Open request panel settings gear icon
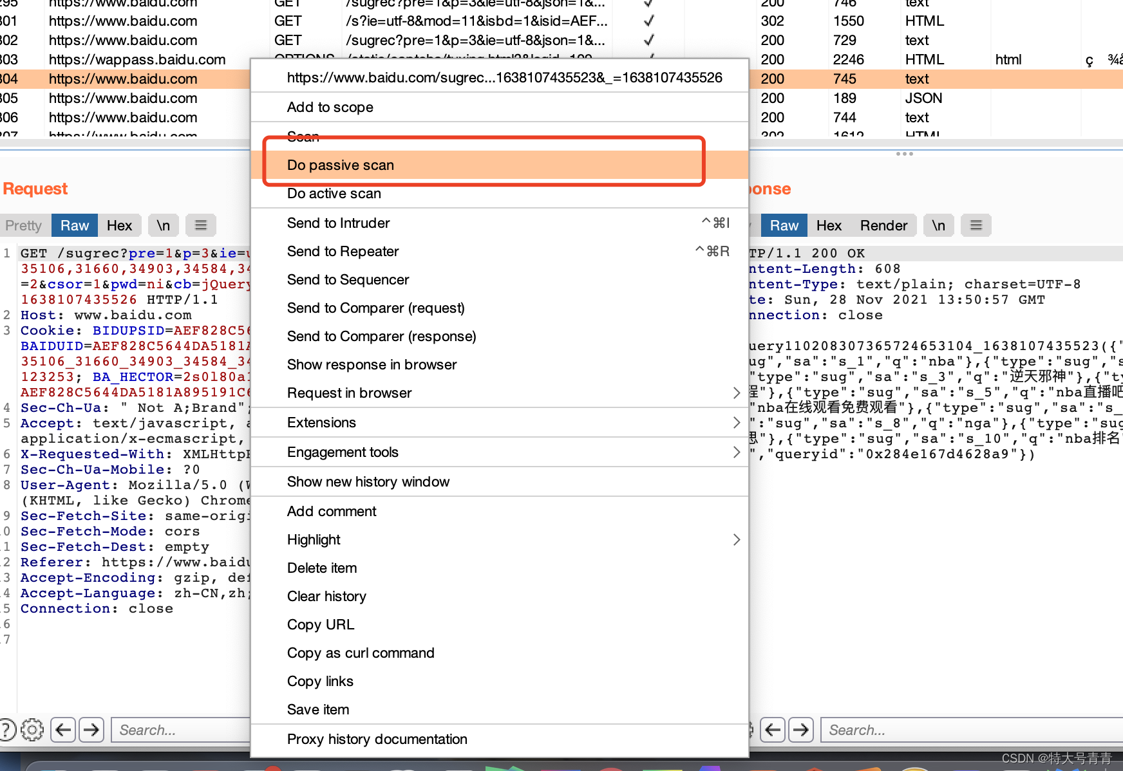The image size is (1123, 771). (x=32, y=729)
